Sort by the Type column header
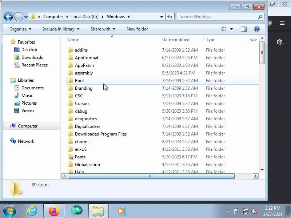 point(211,40)
